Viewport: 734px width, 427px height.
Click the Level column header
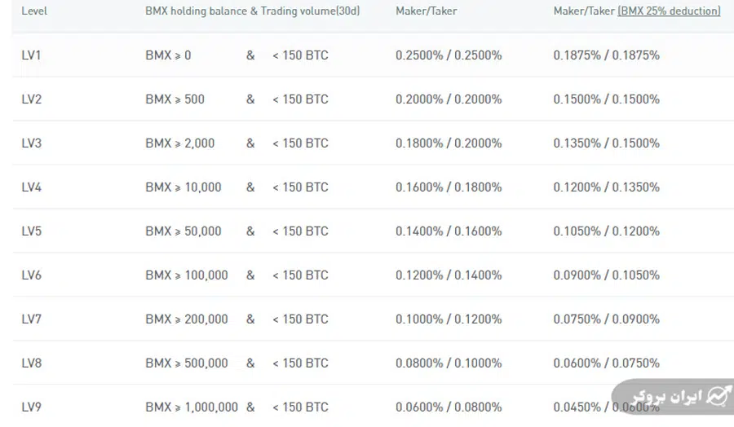pyautogui.click(x=33, y=11)
